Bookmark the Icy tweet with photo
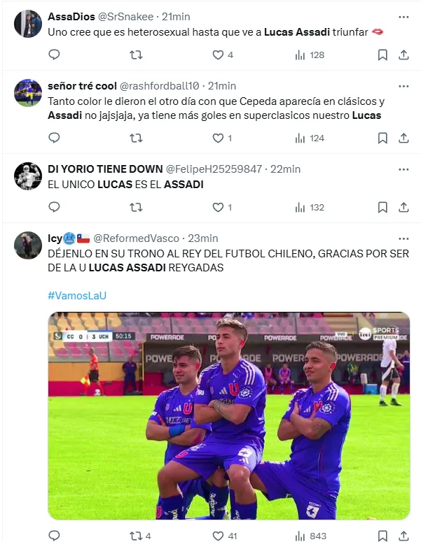Image resolution: width=421 pixels, height=542 pixels. click(382, 536)
